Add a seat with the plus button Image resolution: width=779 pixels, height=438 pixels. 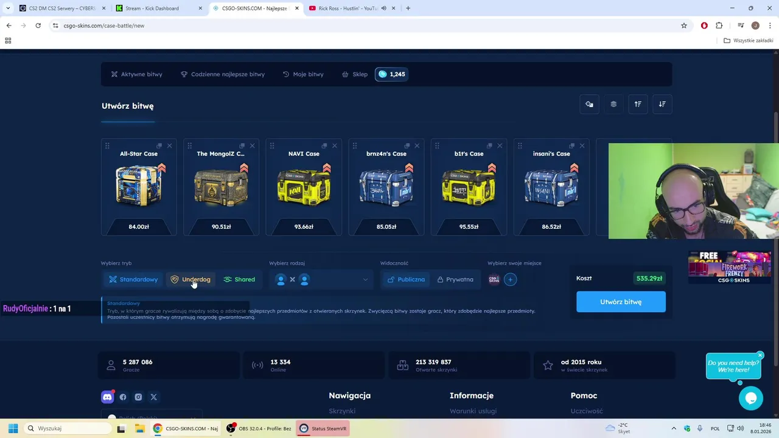(511, 280)
